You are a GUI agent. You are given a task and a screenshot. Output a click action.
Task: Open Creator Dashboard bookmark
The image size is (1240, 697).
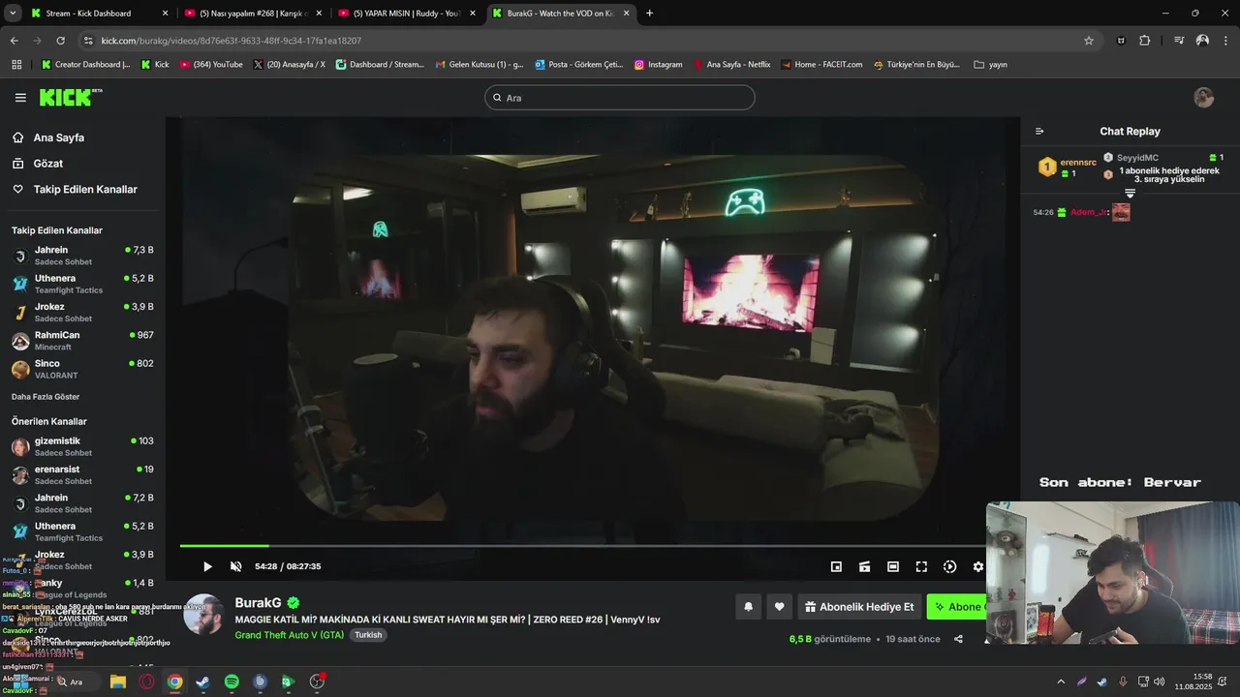point(85,65)
